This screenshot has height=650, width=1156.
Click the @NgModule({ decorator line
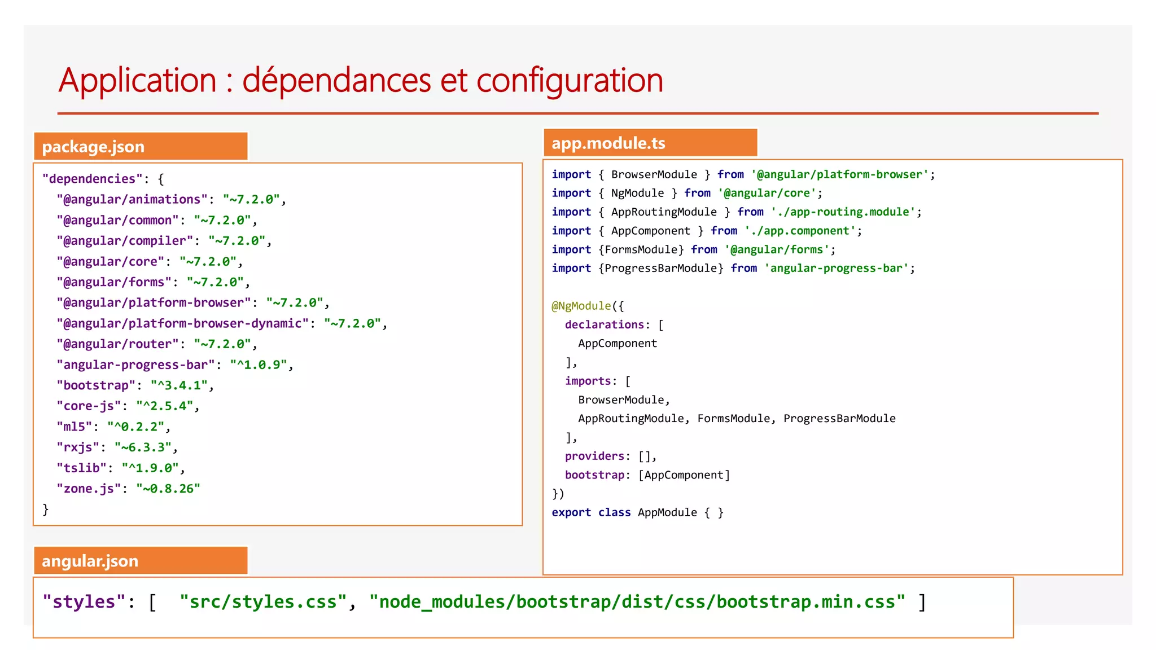pyautogui.click(x=588, y=306)
